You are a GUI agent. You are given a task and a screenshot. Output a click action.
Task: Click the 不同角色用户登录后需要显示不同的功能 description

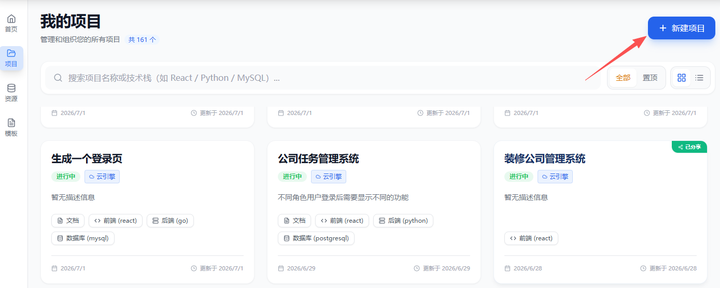coord(343,197)
